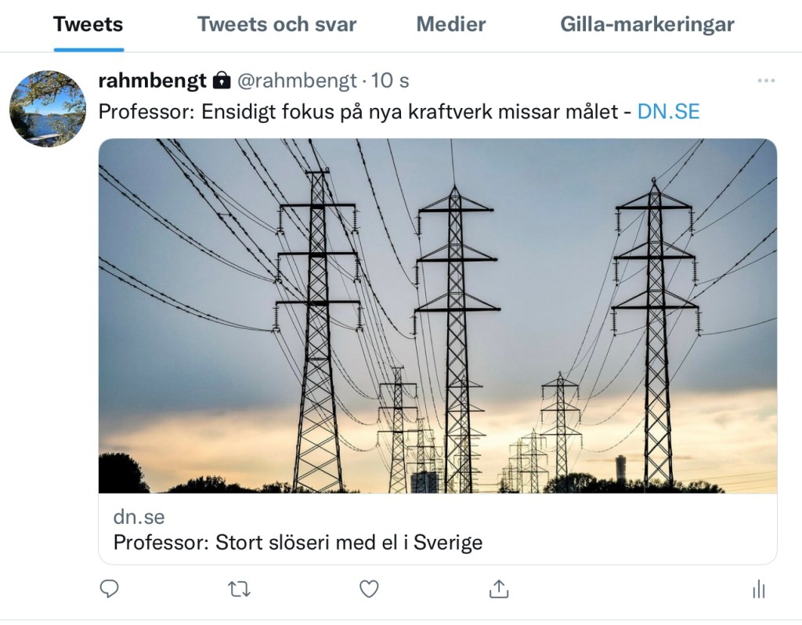Open the Gilla-markeringar tab
Screen dimensions: 802x625
click(647, 24)
